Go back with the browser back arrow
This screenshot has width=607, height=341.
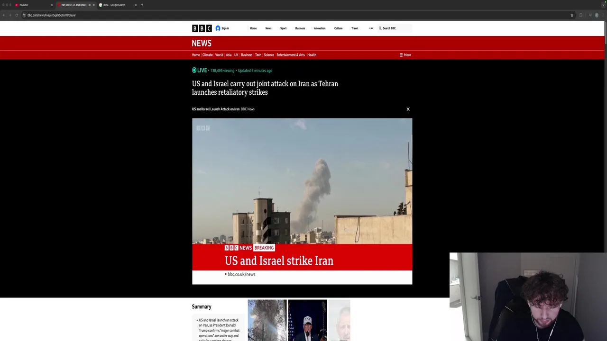[4, 15]
